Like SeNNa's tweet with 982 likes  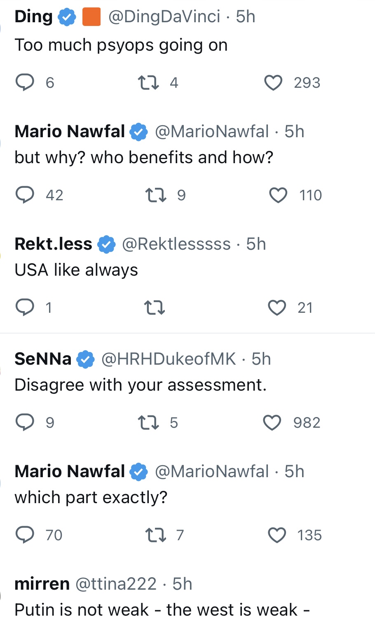point(272,422)
